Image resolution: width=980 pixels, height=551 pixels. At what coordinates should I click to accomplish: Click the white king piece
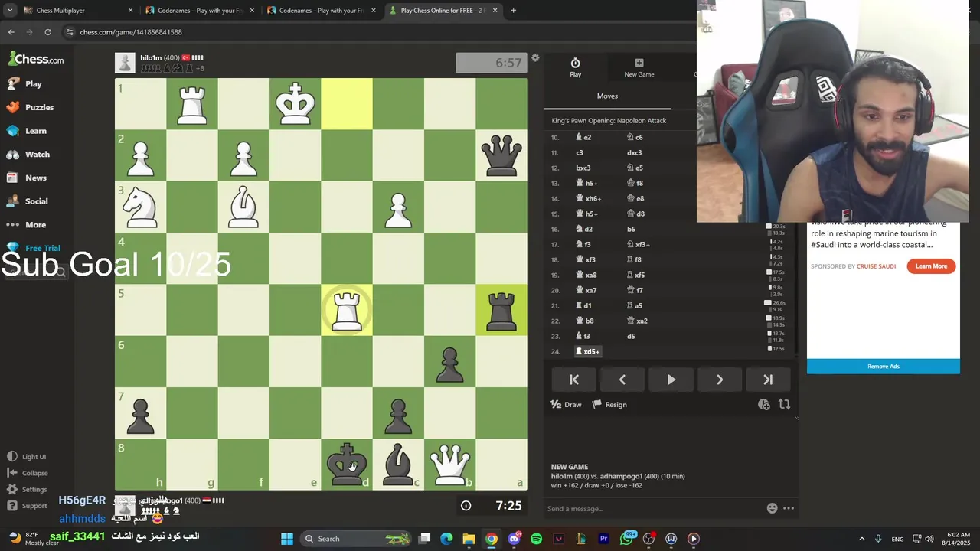tap(296, 103)
